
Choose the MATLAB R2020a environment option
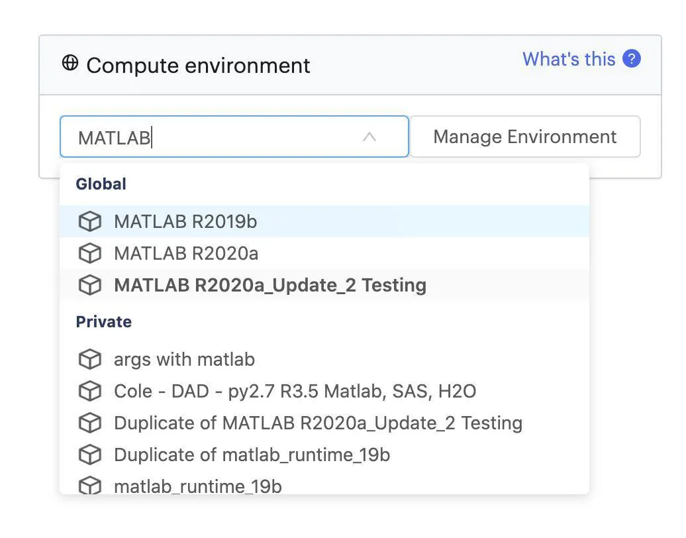point(186,253)
